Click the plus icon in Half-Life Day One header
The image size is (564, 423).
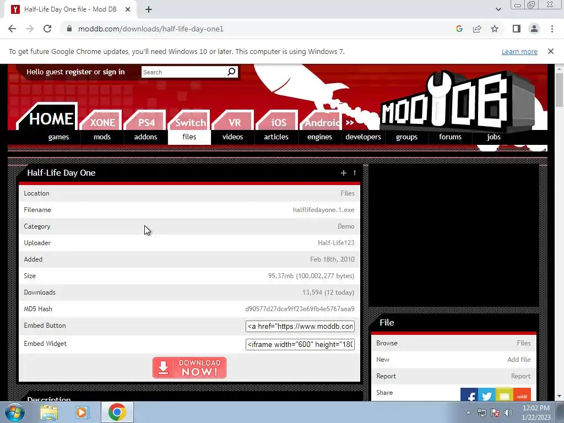tap(344, 173)
